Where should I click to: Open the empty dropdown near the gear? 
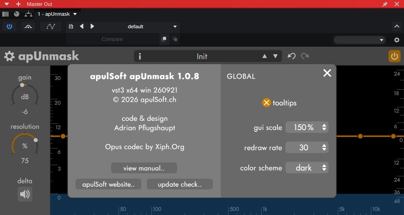coord(360,40)
